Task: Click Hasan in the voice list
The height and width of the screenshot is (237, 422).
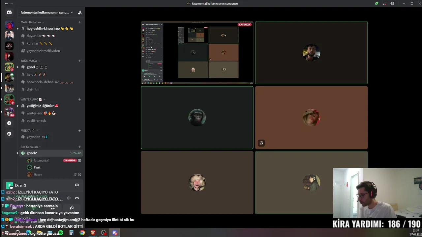Action: click(x=38, y=174)
